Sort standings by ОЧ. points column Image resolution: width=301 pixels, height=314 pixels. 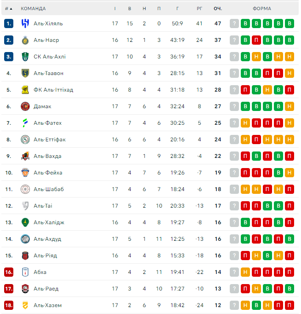click(218, 8)
